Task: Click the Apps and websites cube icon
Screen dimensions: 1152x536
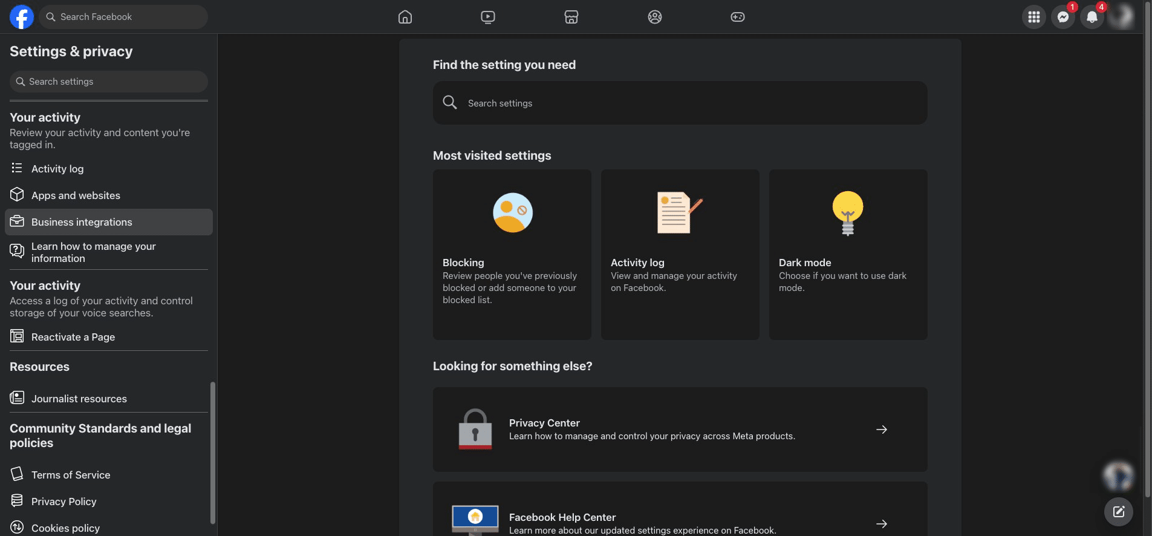Action: 17,195
